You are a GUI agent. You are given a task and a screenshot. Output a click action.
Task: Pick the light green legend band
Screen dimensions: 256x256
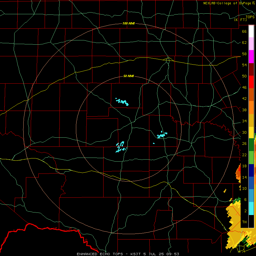tap(251, 158)
